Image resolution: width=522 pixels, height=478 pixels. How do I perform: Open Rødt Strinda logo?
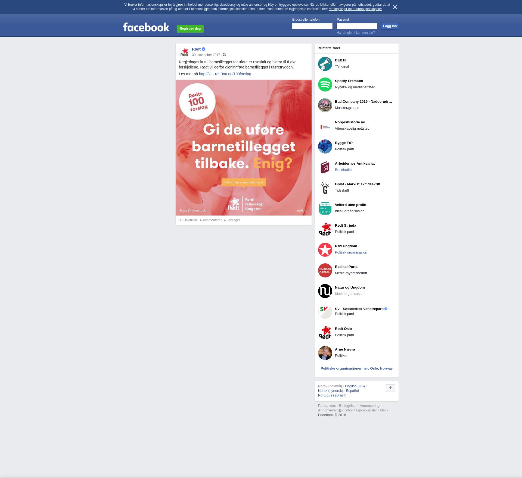pyautogui.click(x=325, y=229)
